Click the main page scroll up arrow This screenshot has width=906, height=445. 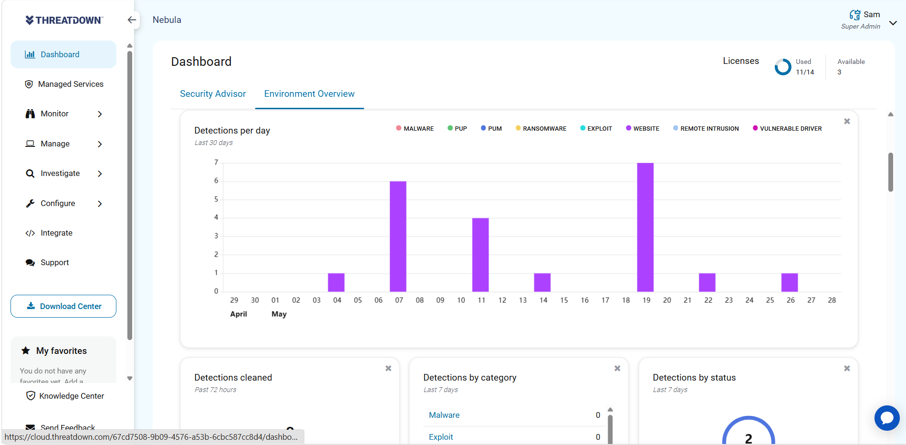coord(890,114)
